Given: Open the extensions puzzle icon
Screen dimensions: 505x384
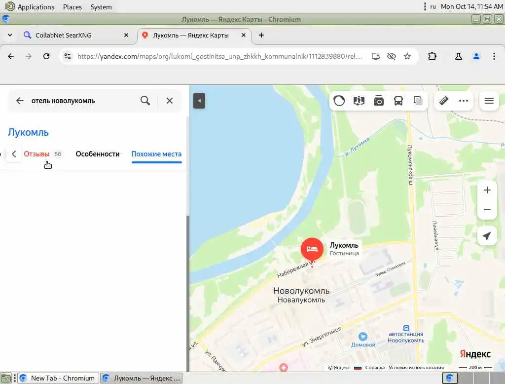Looking at the screenshot, I should (x=432, y=56).
